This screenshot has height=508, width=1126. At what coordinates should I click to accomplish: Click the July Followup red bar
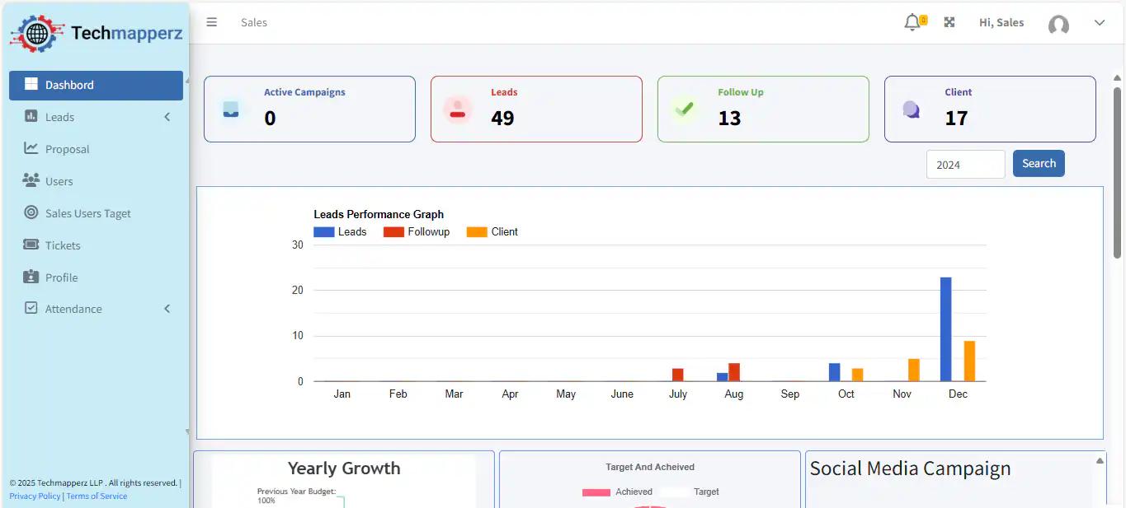pos(678,375)
